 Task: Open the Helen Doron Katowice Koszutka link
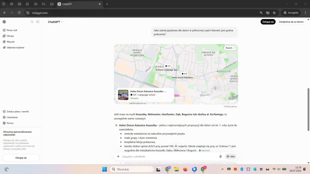click(138, 125)
